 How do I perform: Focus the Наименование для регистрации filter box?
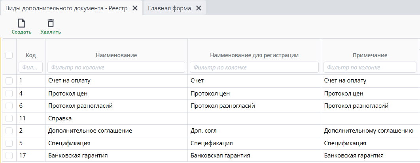tap(254, 67)
